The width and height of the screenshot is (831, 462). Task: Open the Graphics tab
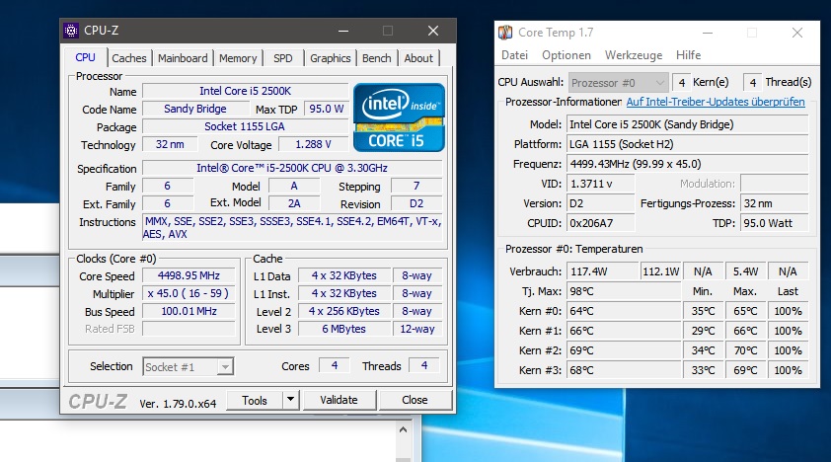coord(331,58)
